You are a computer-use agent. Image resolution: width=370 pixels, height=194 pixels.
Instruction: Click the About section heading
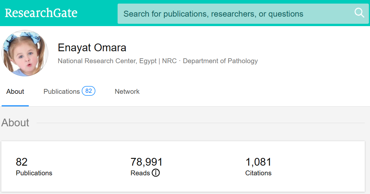15,123
